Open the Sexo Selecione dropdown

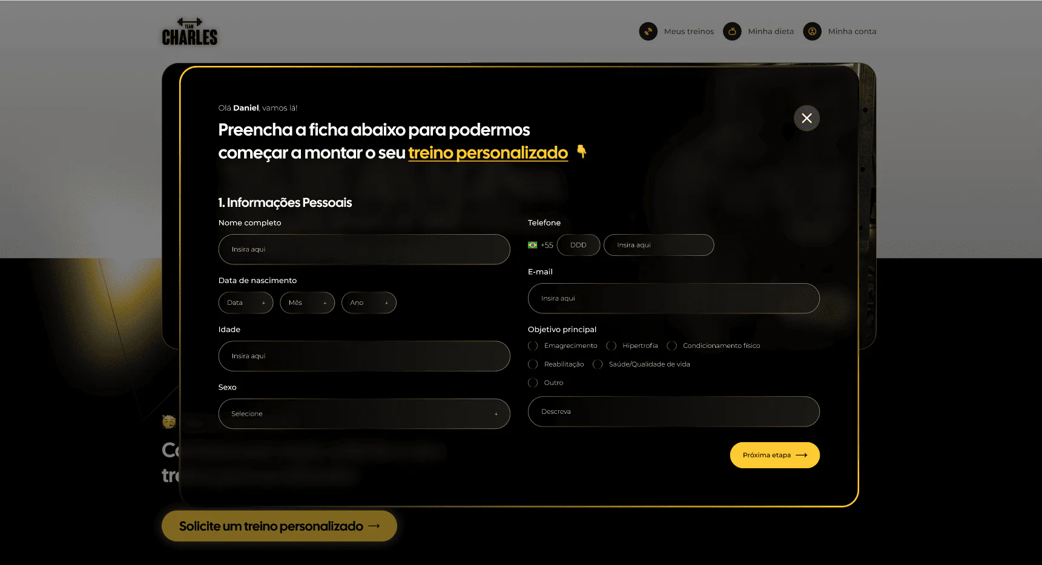364,414
